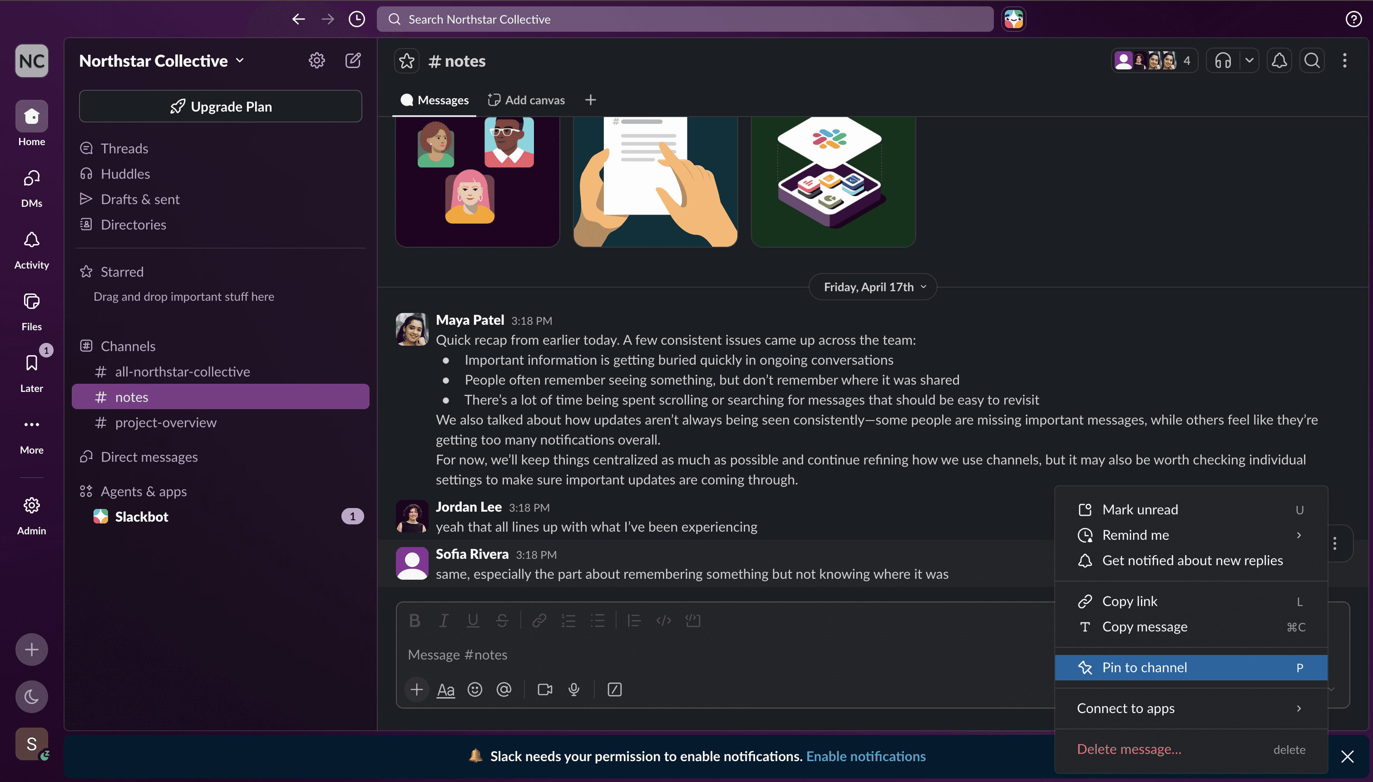Open the Later bookmarks view

32,372
